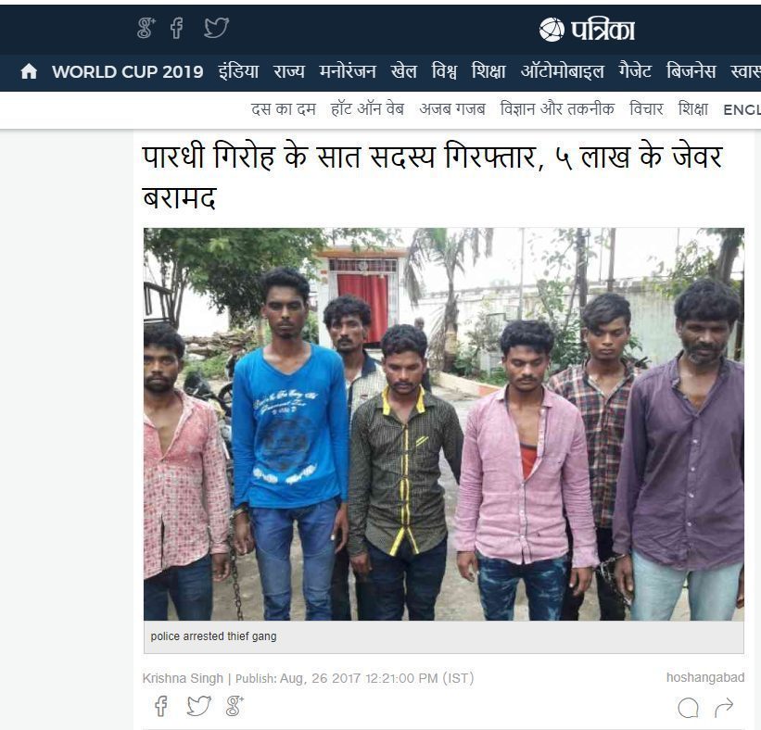Click the hoshangabad location link
Image resolution: width=761 pixels, height=730 pixels.
pyautogui.click(x=705, y=677)
